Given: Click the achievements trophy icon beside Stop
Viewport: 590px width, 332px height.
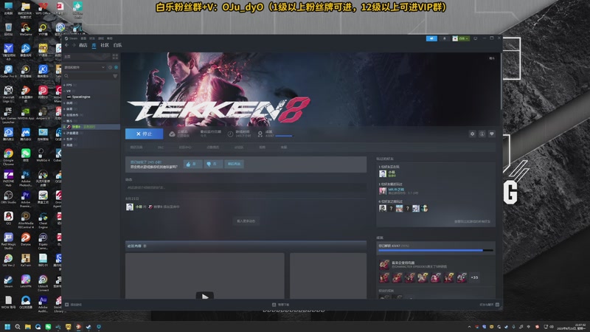Looking at the screenshot, I should [260, 134].
